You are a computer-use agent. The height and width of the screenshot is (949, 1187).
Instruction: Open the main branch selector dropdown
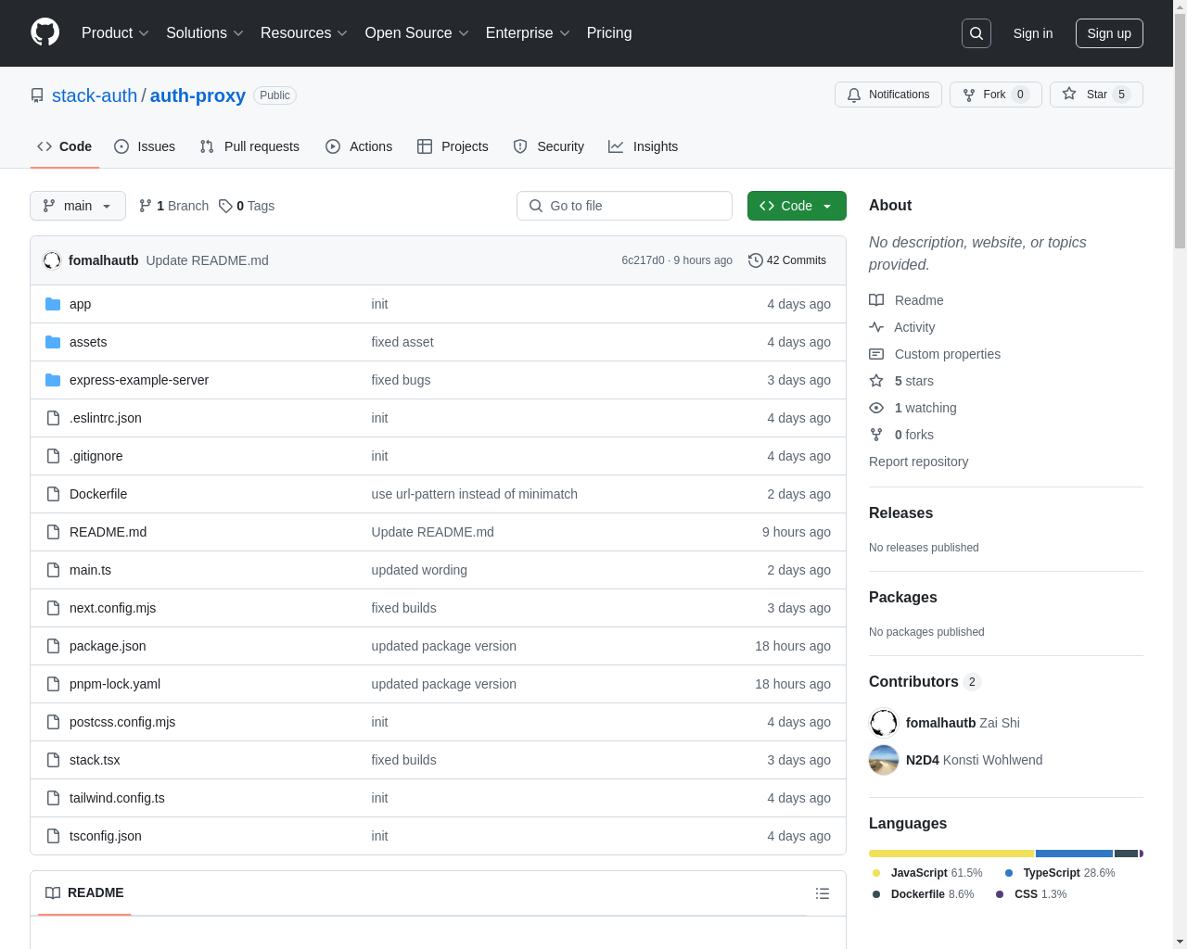coord(78,206)
